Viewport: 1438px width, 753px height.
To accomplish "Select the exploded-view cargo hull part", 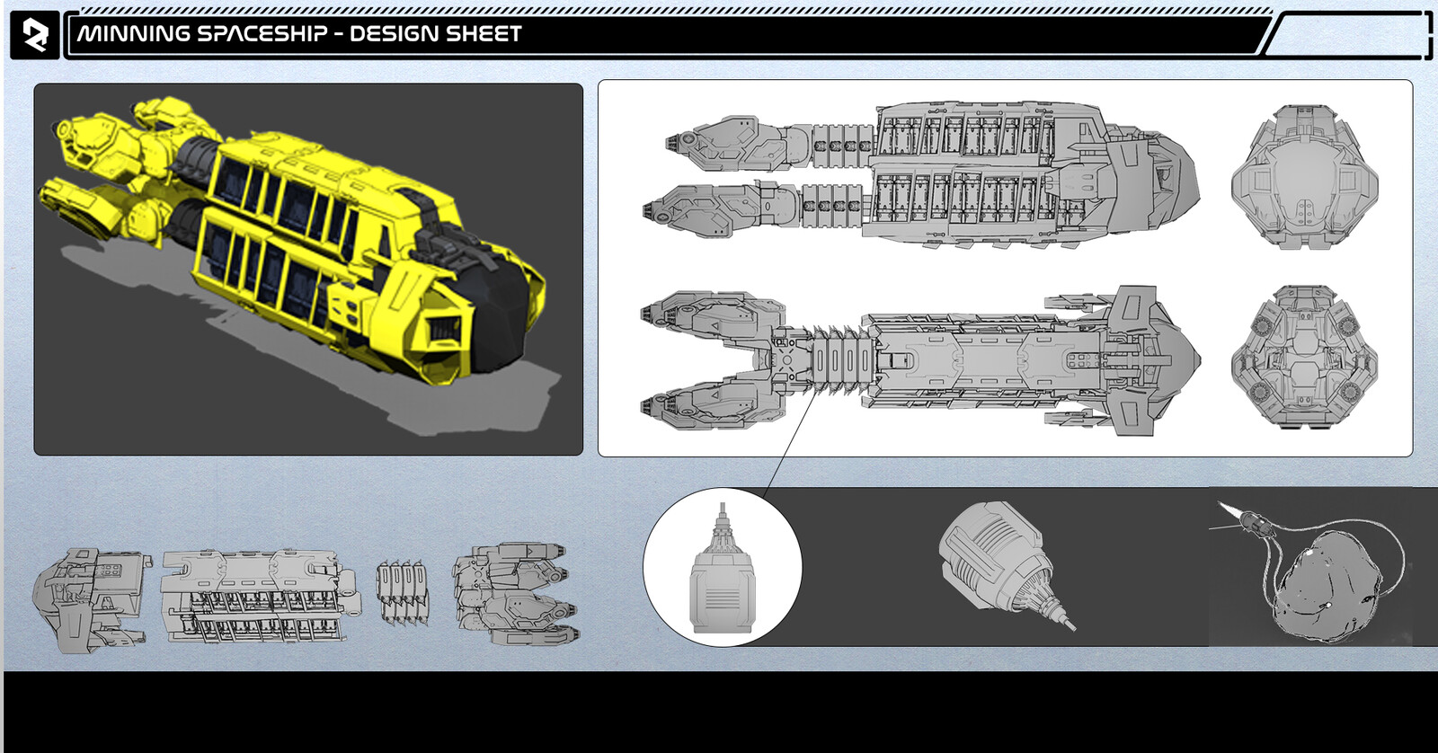I will click(x=261, y=596).
